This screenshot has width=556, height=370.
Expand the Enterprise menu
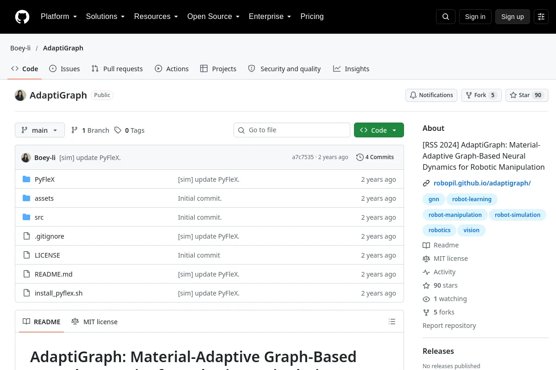[x=270, y=17]
